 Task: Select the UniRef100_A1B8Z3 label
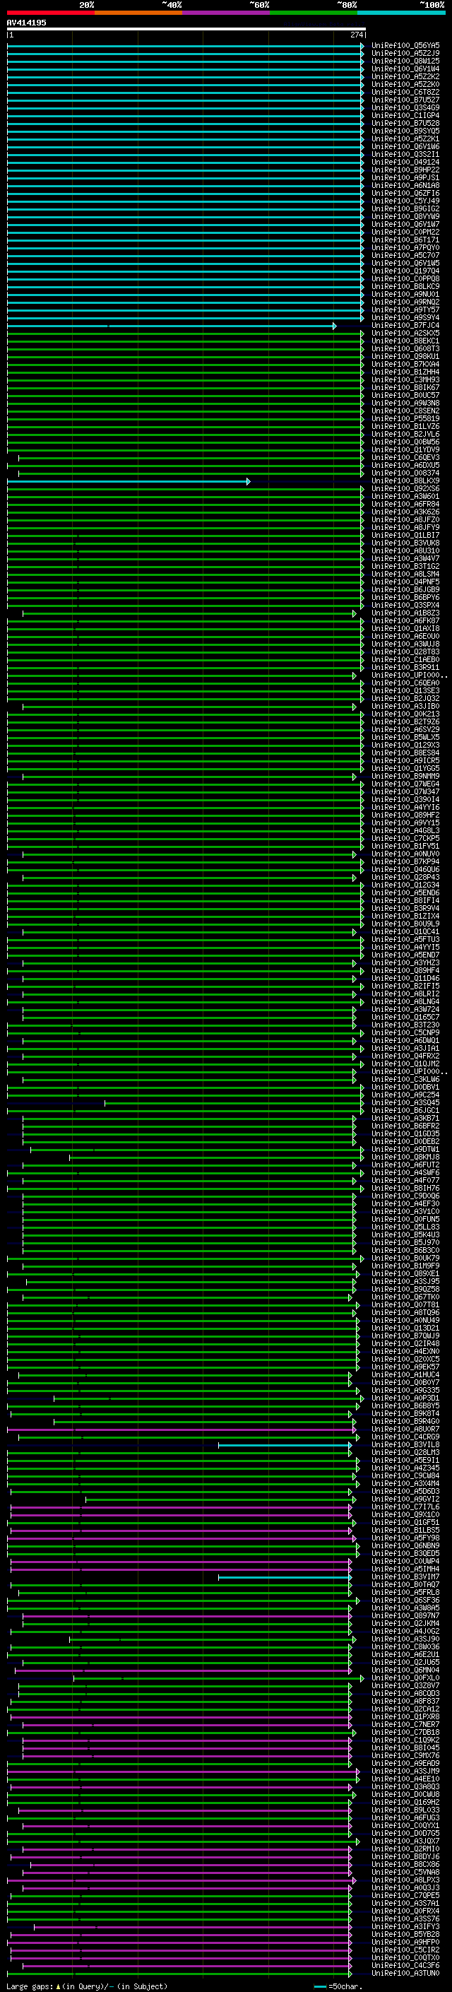point(405,613)
